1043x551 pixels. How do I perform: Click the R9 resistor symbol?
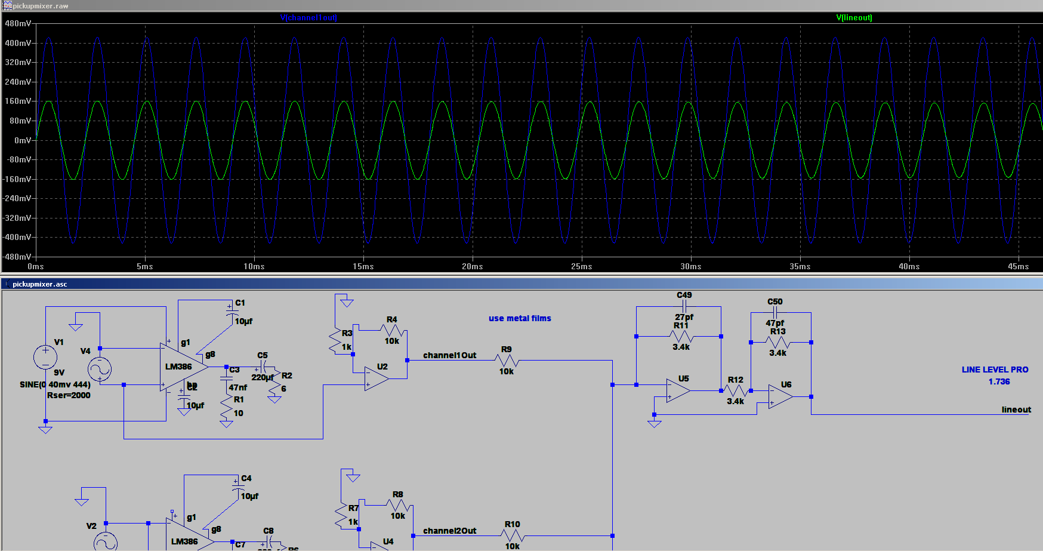[507, 361]
